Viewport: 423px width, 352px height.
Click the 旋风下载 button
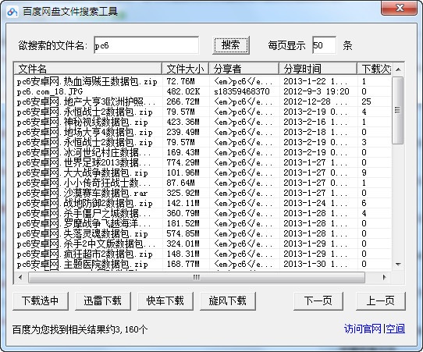(227, 300)
